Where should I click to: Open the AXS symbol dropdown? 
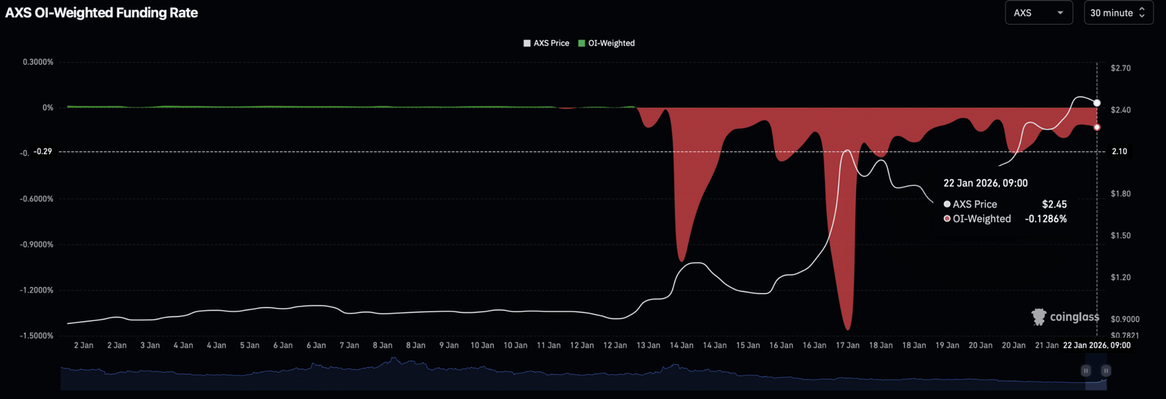point(1038,13)
